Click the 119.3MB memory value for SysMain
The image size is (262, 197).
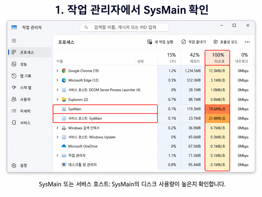(x=194, y=109)
